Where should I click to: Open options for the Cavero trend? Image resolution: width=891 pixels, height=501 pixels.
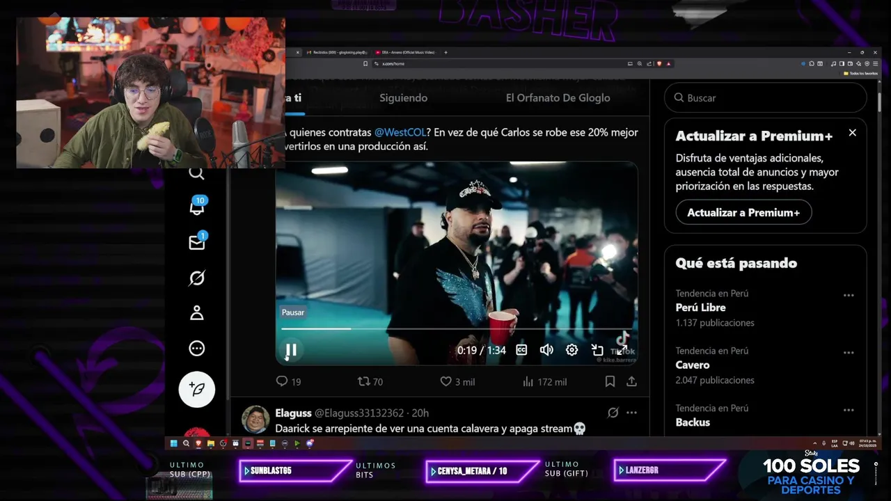pyautogui.click(x=849, y=353)
